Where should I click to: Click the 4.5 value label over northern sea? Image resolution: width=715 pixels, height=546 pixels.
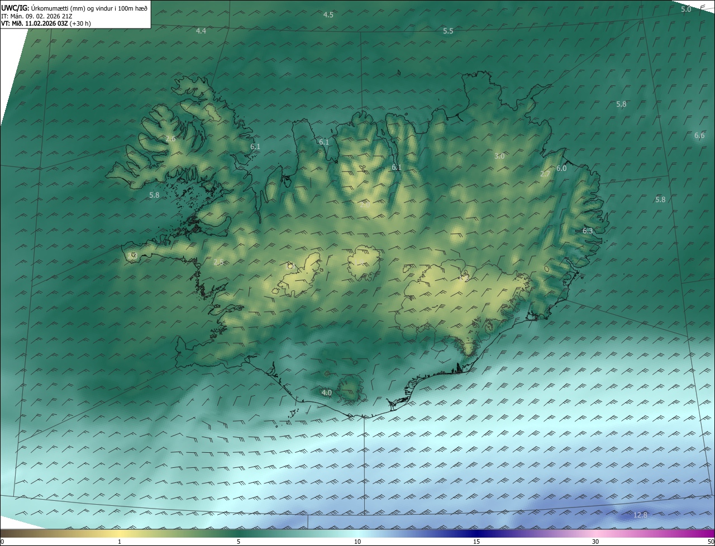[x=328, y=15]
